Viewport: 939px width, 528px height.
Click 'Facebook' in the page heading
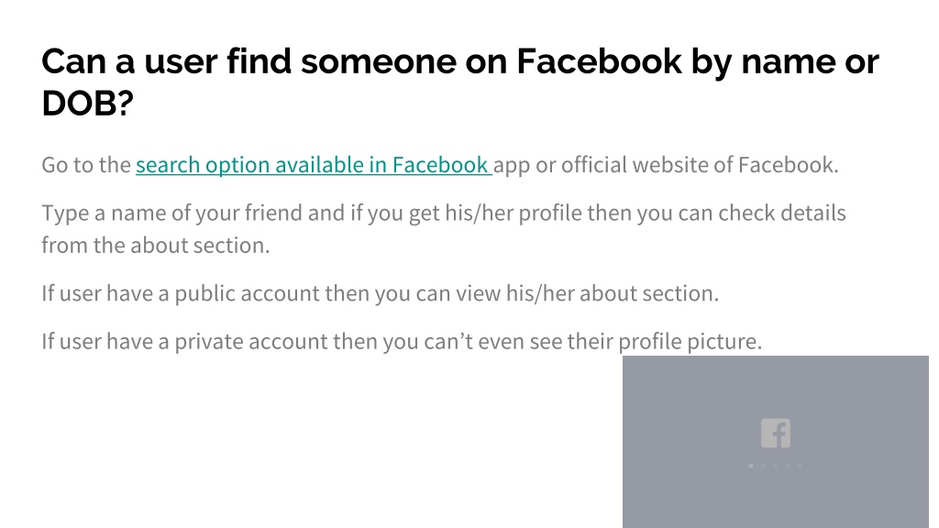coord(599,61)
